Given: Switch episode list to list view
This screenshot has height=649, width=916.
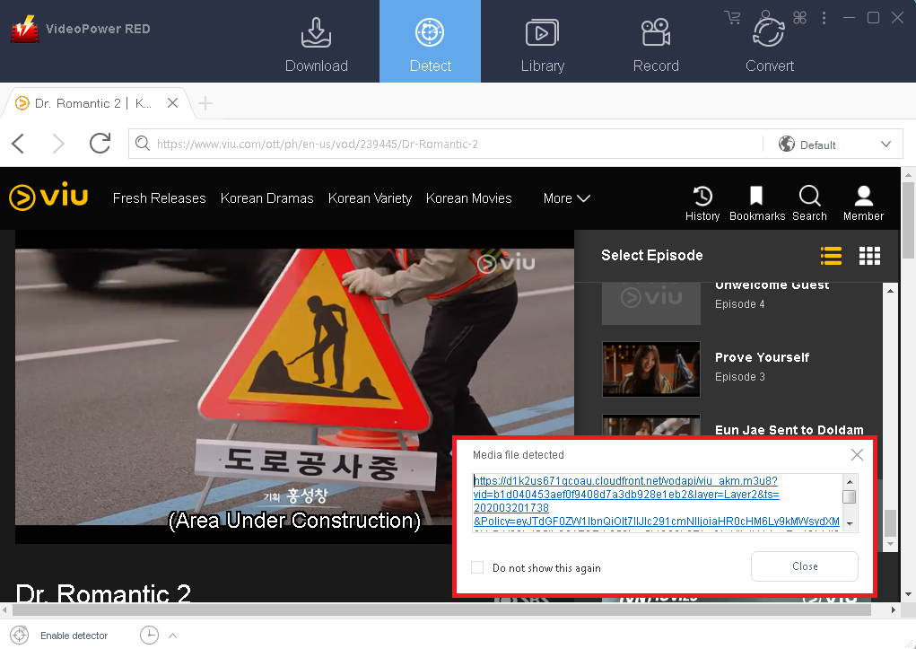Looking at the screenshot, I should (x=831, y=256).
